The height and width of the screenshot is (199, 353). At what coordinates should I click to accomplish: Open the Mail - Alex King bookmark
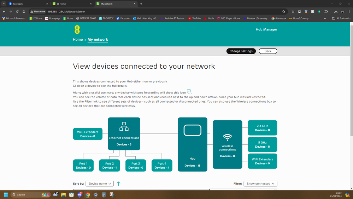(x=145, y=18)
